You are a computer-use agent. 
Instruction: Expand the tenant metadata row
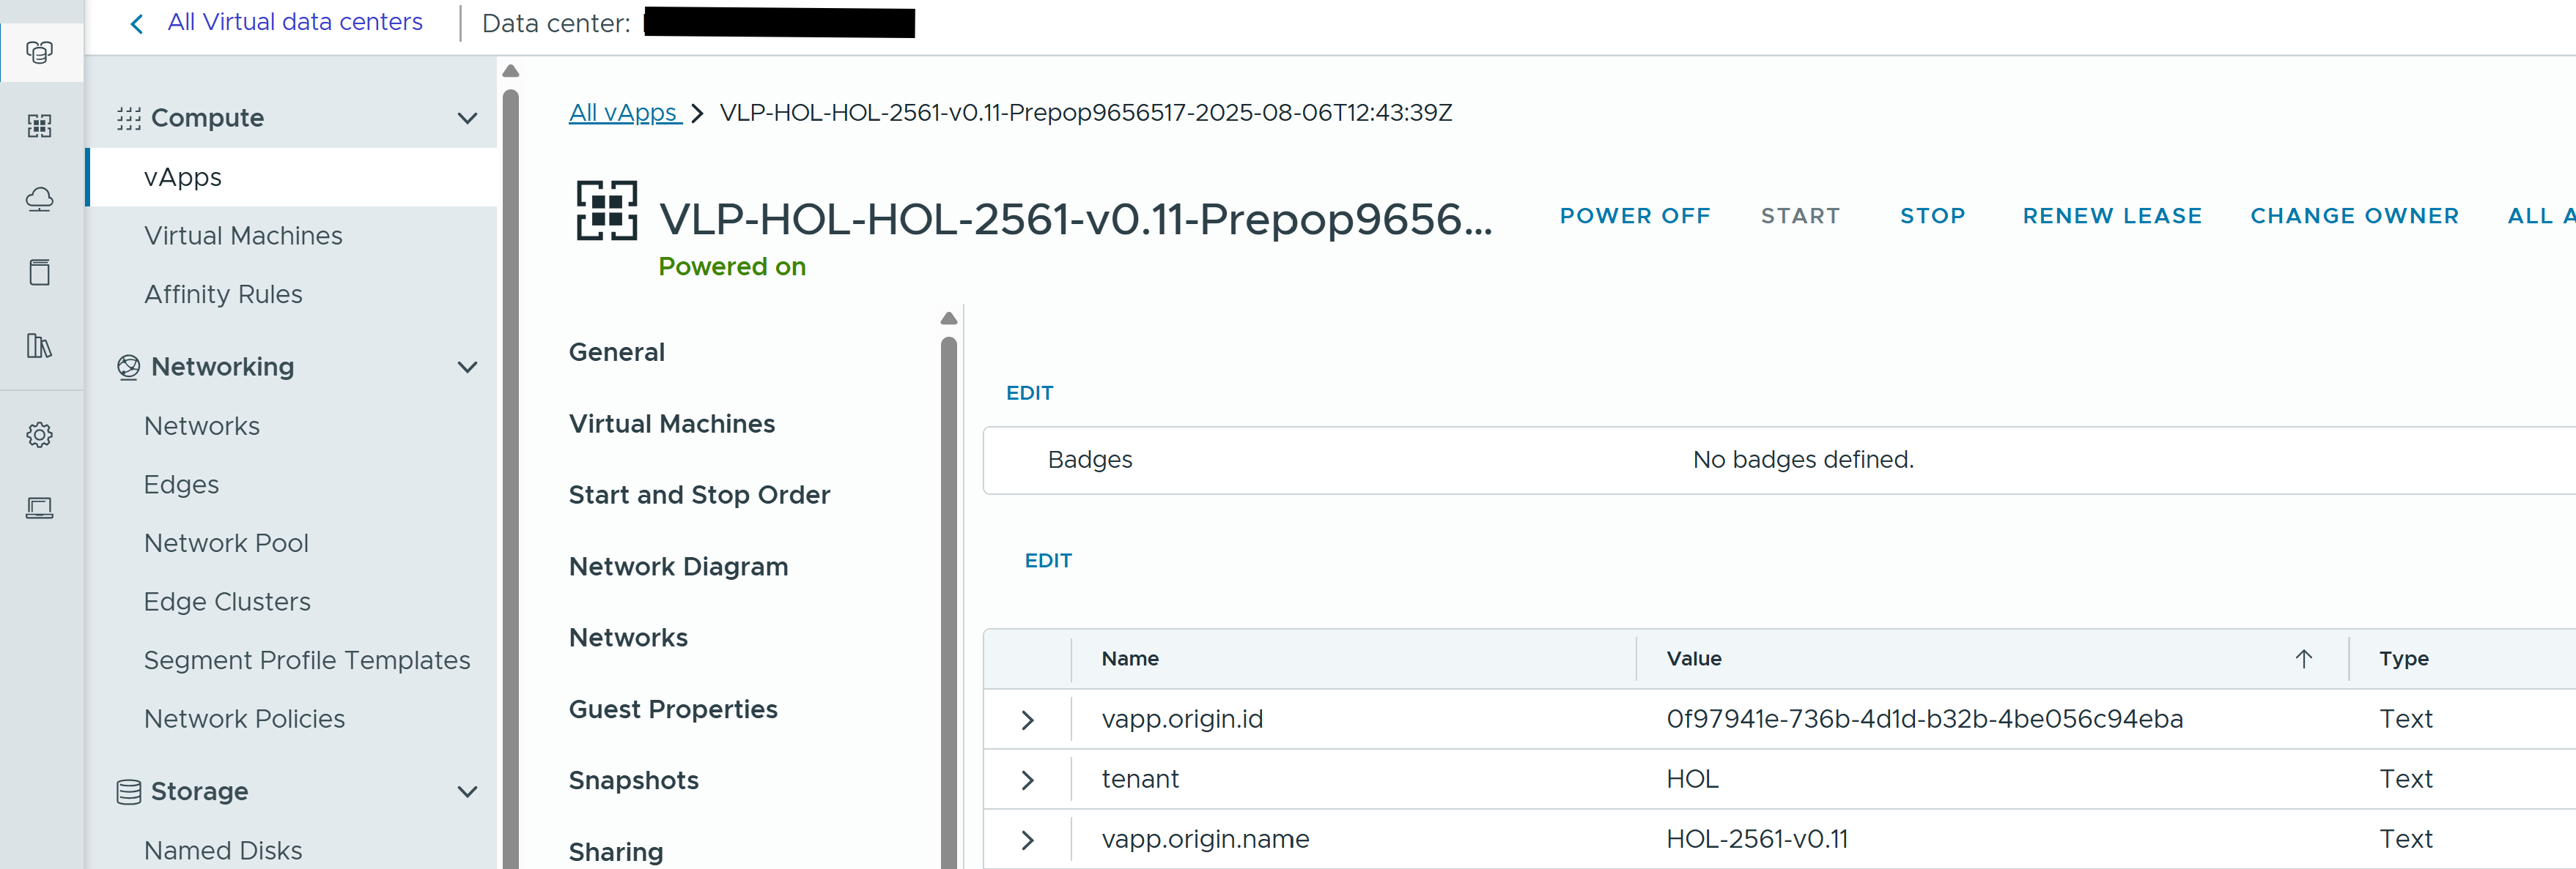pos(1027,780)
